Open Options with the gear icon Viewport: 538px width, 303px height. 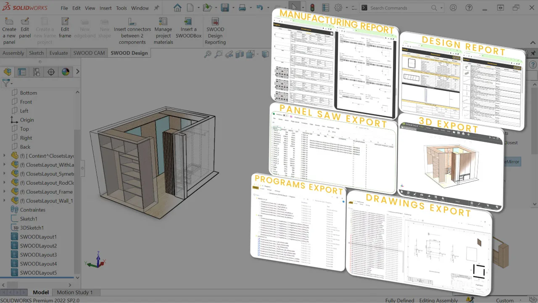pos(338,8)
